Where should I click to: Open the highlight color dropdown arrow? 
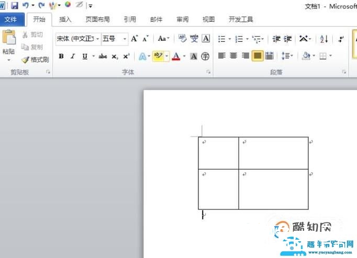coord(167,56)
